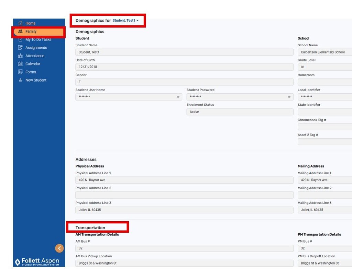Click the Home house icon in sidebar

(20, 23)
